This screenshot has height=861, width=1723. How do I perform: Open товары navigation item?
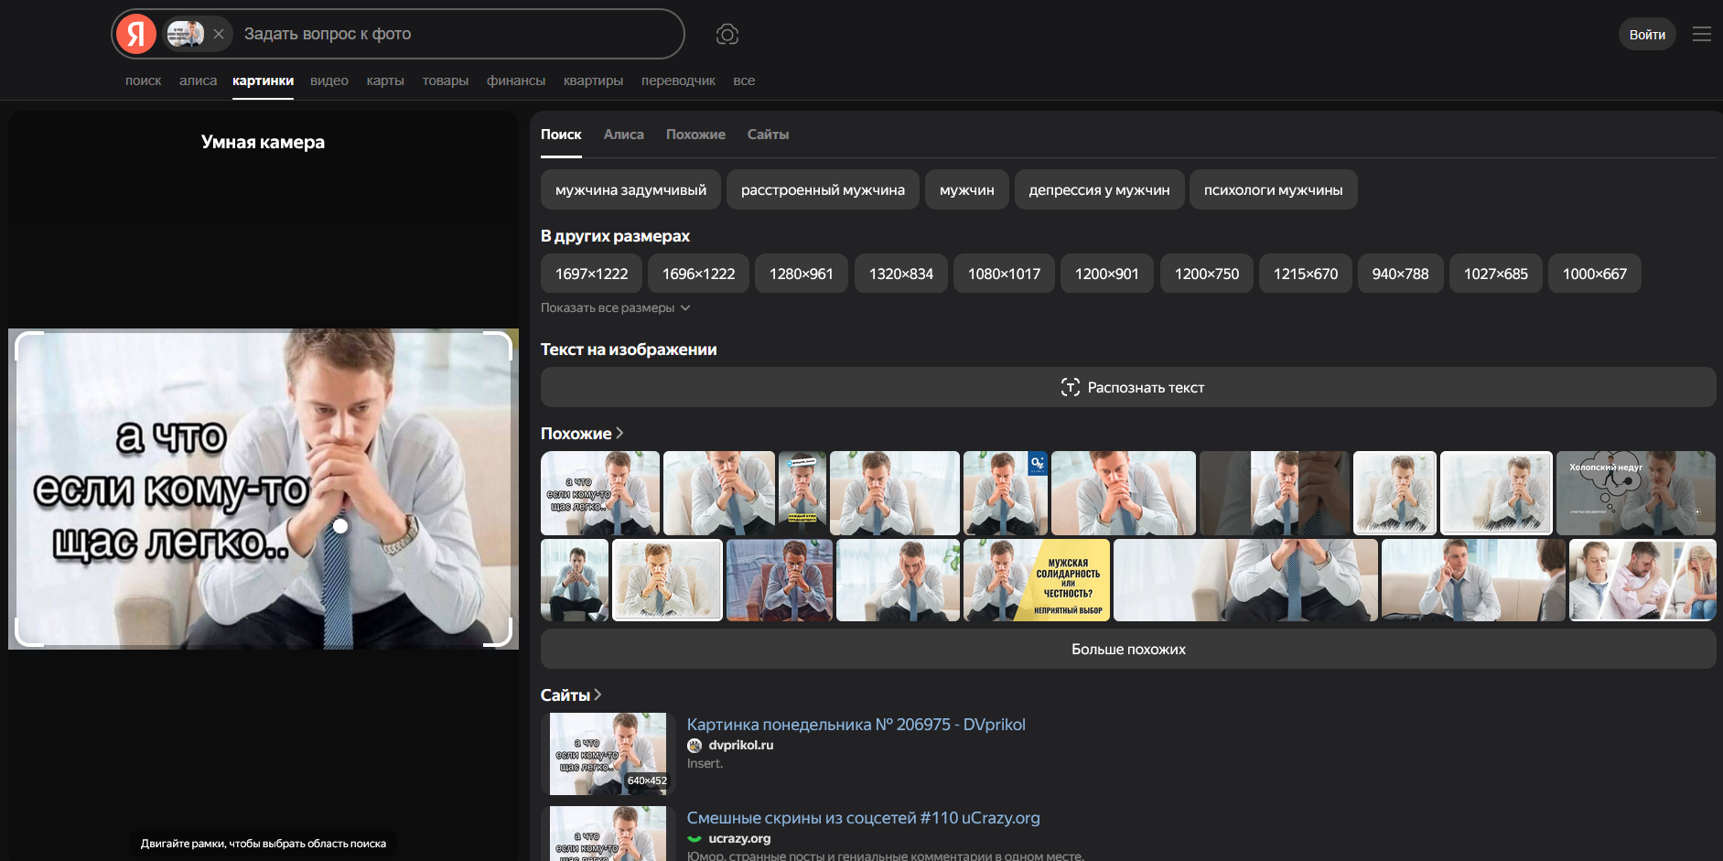446,81
